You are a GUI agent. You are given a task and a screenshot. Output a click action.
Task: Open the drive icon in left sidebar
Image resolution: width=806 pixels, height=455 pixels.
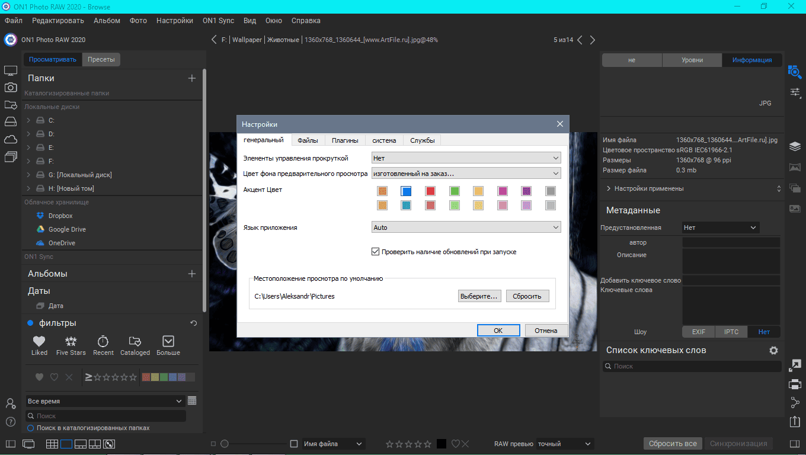tap(10, 122)
